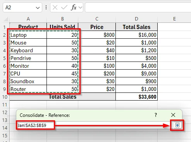Select row 10 header

[5, 97]
